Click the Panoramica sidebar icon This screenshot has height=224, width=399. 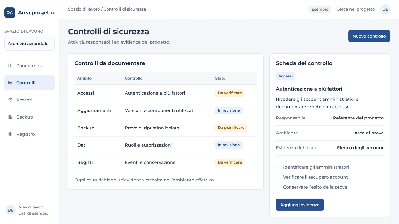[x=10, y=66]
